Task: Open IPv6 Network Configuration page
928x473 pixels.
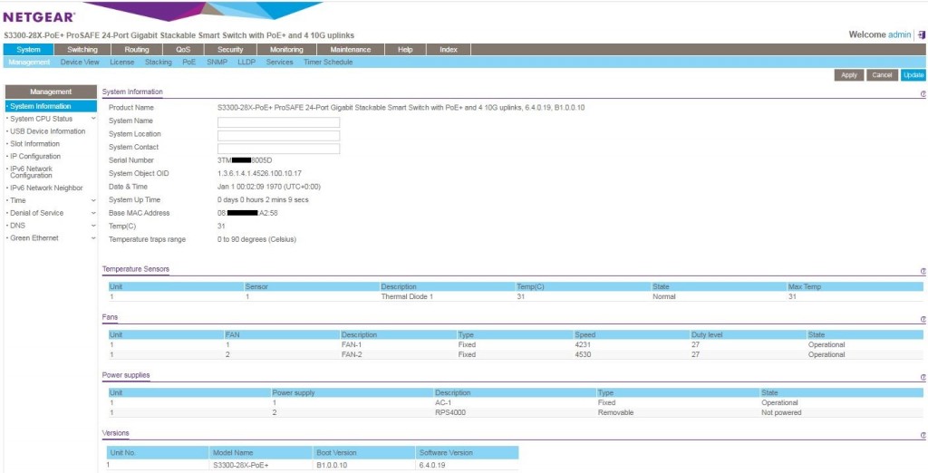Action: (31, 171)
